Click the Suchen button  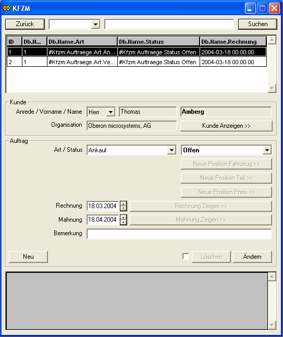click(257, 24)
